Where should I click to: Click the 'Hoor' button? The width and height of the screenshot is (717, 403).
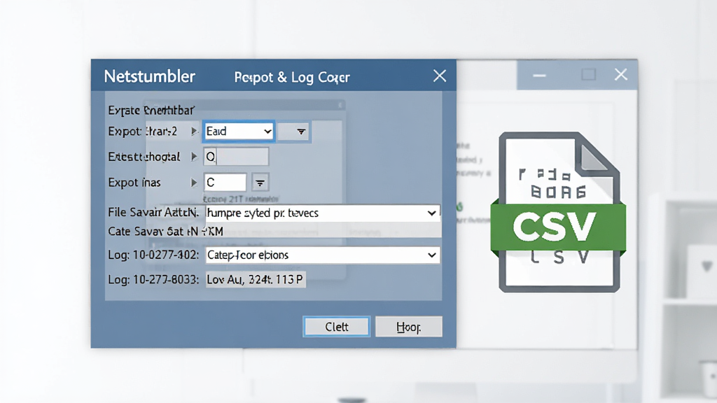pos(408,327)
